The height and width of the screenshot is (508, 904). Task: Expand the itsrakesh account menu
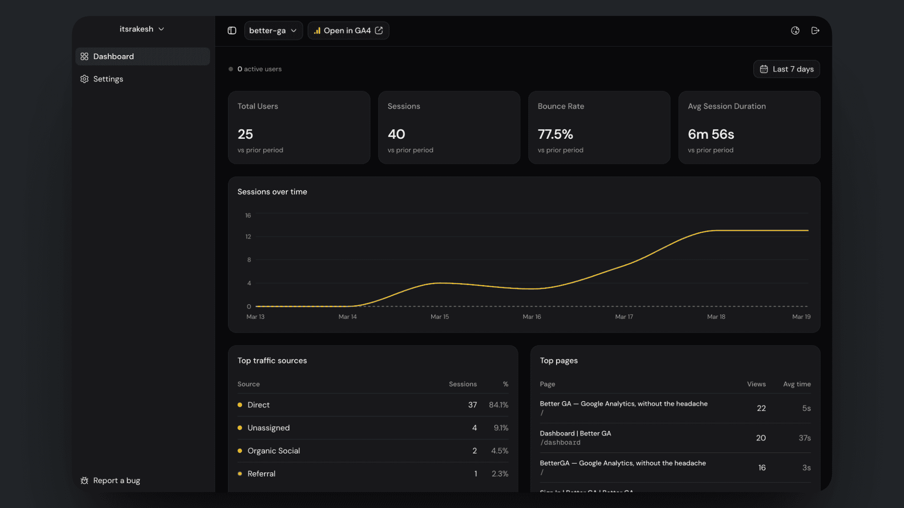(x=142, y=29)
